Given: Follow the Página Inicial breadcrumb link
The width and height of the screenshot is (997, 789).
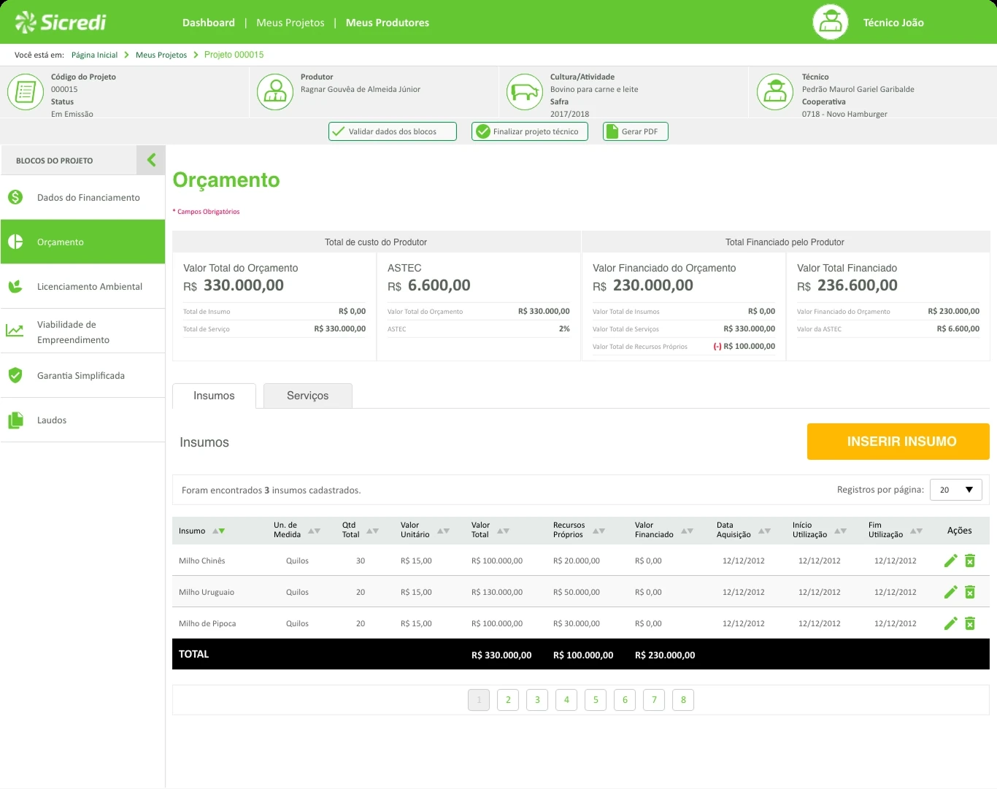Looking at the screenshot, I should (x=94, y=55).
